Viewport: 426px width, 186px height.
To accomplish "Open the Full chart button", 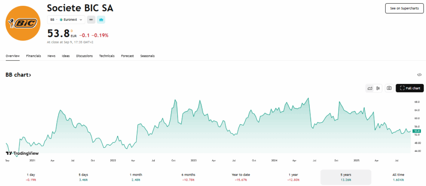I will click(x=410, y=88).
